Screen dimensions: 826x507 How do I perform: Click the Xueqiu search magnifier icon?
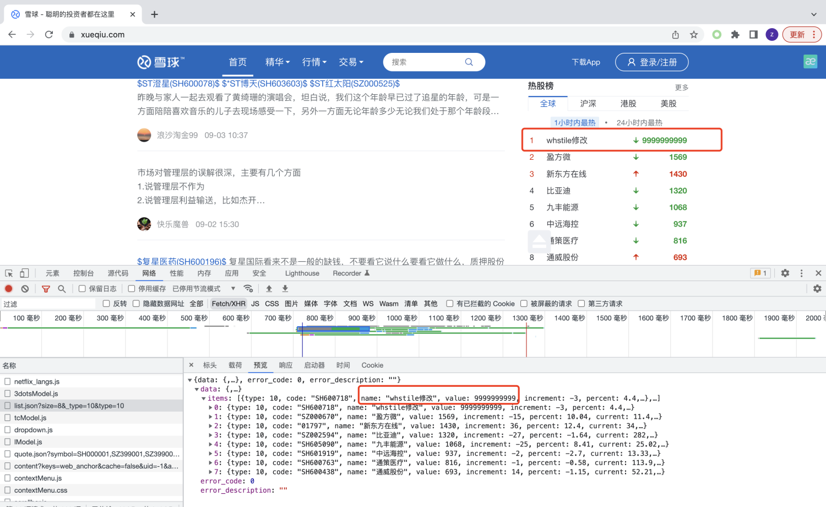[469, 62]
